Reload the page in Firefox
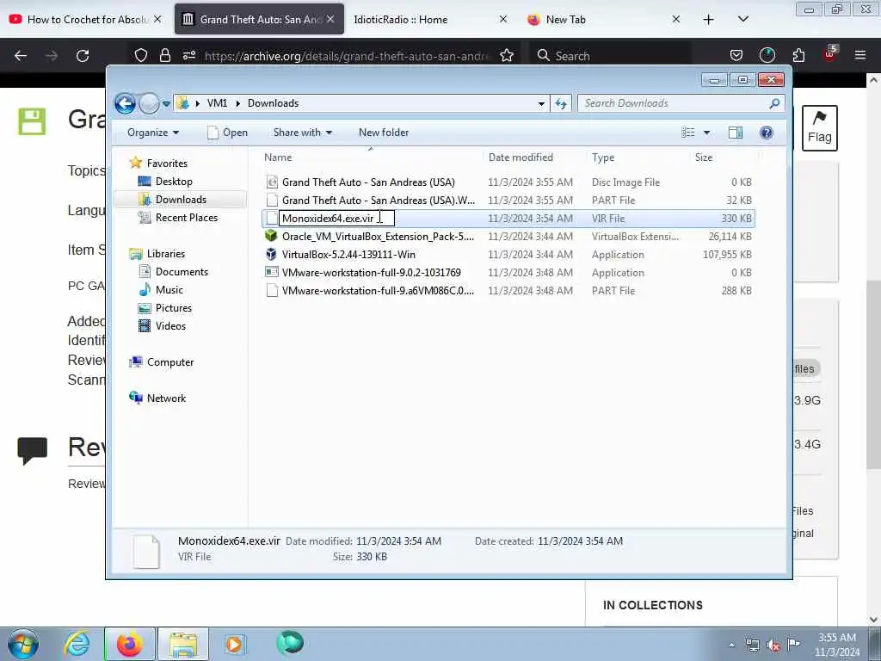The width and height of the screenshot is (881, 661). [x=83, y=56]
